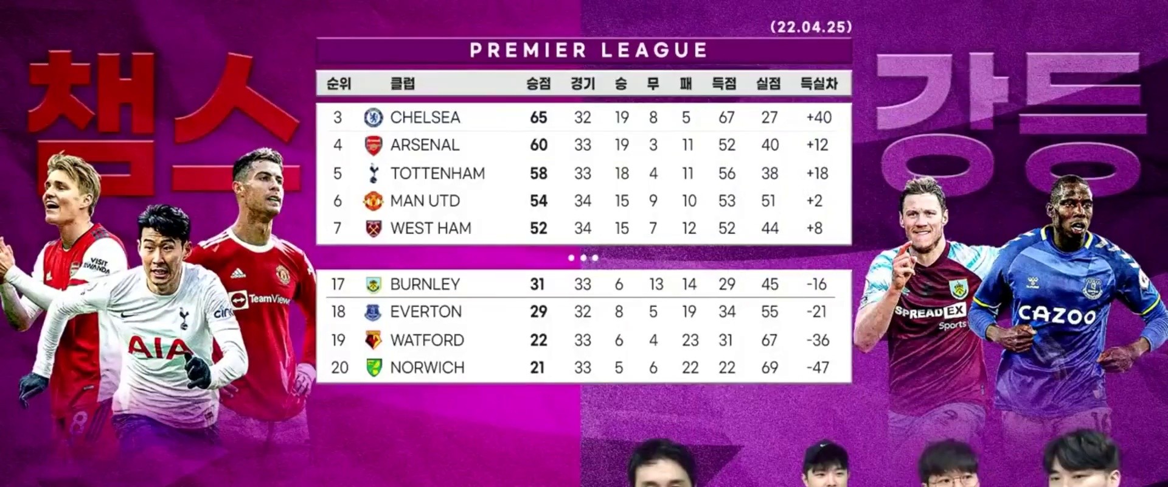The image size is (1168, 487).
Task: Sort by the 승점 points column header
Action: click(x=538, y=83)
